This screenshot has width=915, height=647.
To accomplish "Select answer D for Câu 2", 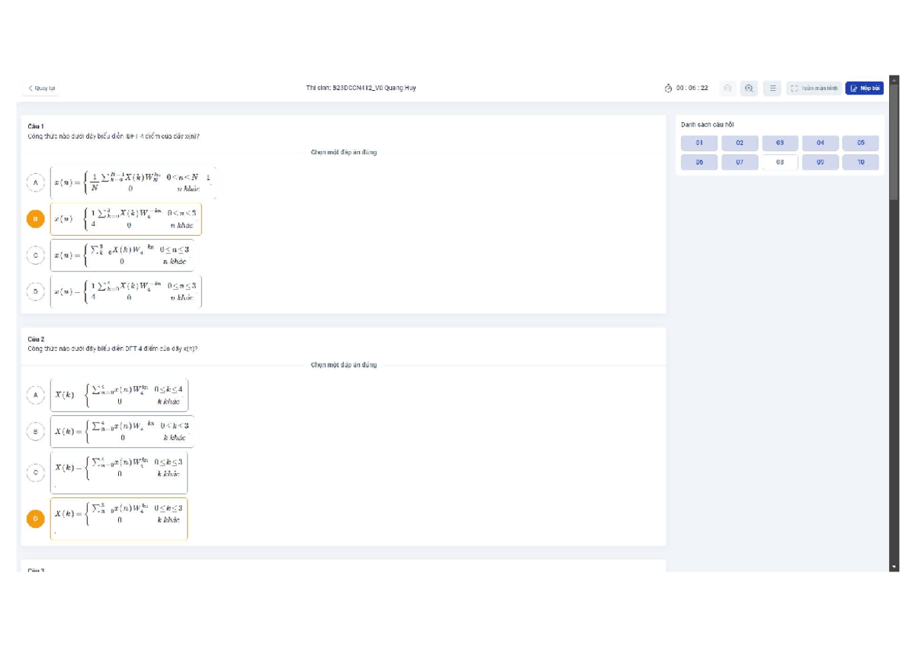I will click(x=35, y=519).
